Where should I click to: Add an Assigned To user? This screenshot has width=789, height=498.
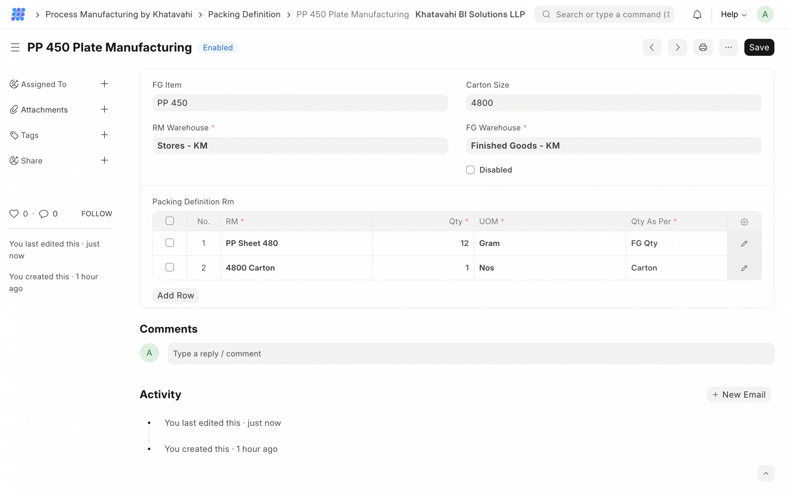point(104,84)
